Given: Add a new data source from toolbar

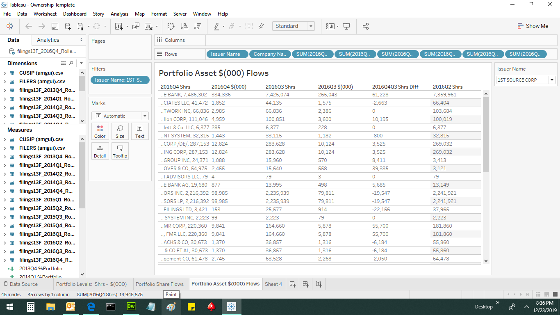Looking at the screenshot, I should pyautogui.click(x=68, y=26).
